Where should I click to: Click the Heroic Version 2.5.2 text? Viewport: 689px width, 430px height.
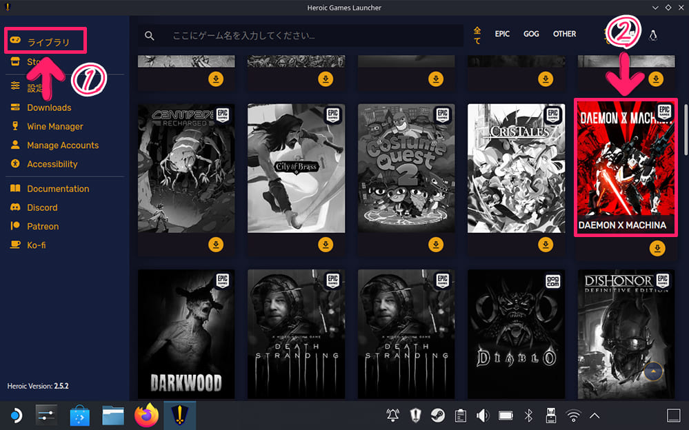(38, 386)
